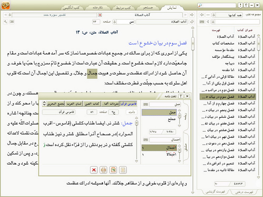263x197 pixels.
Task: Open the کتب مرتبط tab
Action: [x=123, y=8]
